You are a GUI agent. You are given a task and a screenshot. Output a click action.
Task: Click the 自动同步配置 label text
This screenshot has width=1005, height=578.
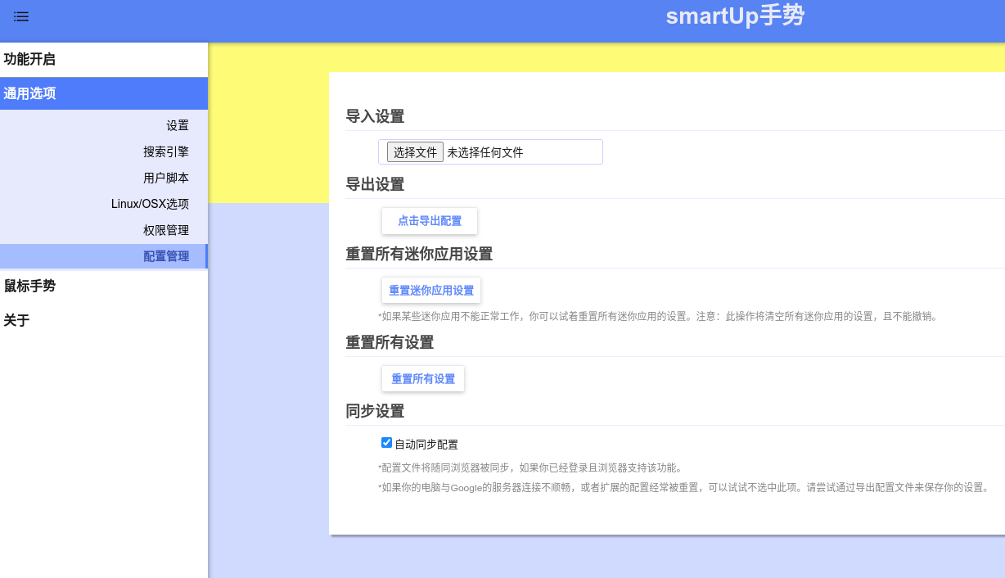[426, 445]
